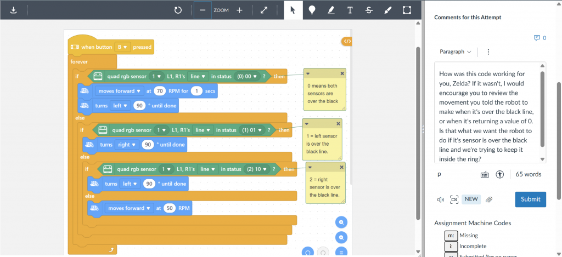
Task: Select the point comment pin tool
Action: pos(312,10)
